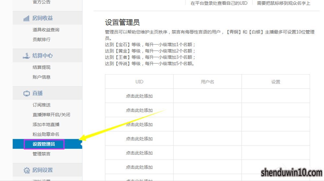
Task: Select 订阅推送 in the sidebar
Action: tap(41, 105)
